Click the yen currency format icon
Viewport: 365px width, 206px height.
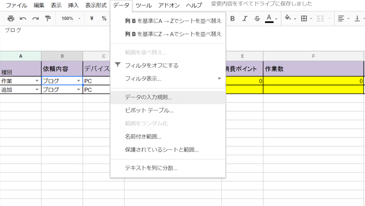coord(91,18)
